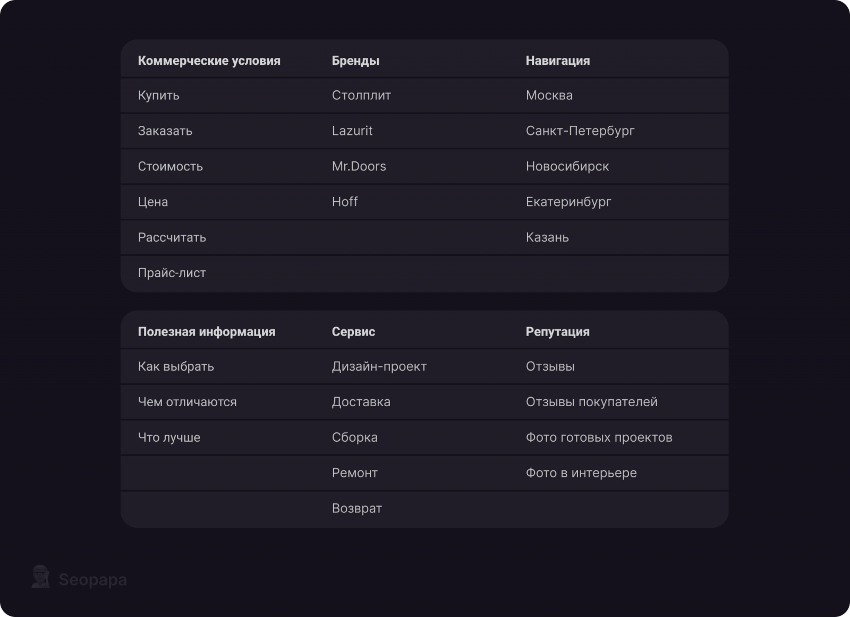Select Москва under navigation

click(549, 96)
